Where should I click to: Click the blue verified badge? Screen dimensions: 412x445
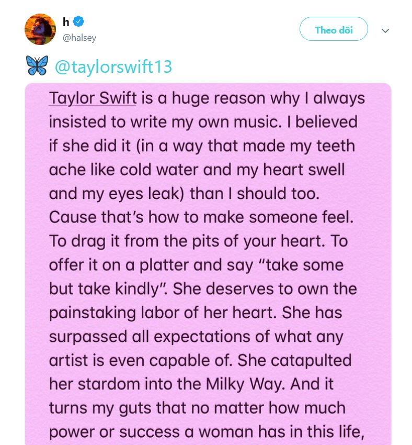78,21
